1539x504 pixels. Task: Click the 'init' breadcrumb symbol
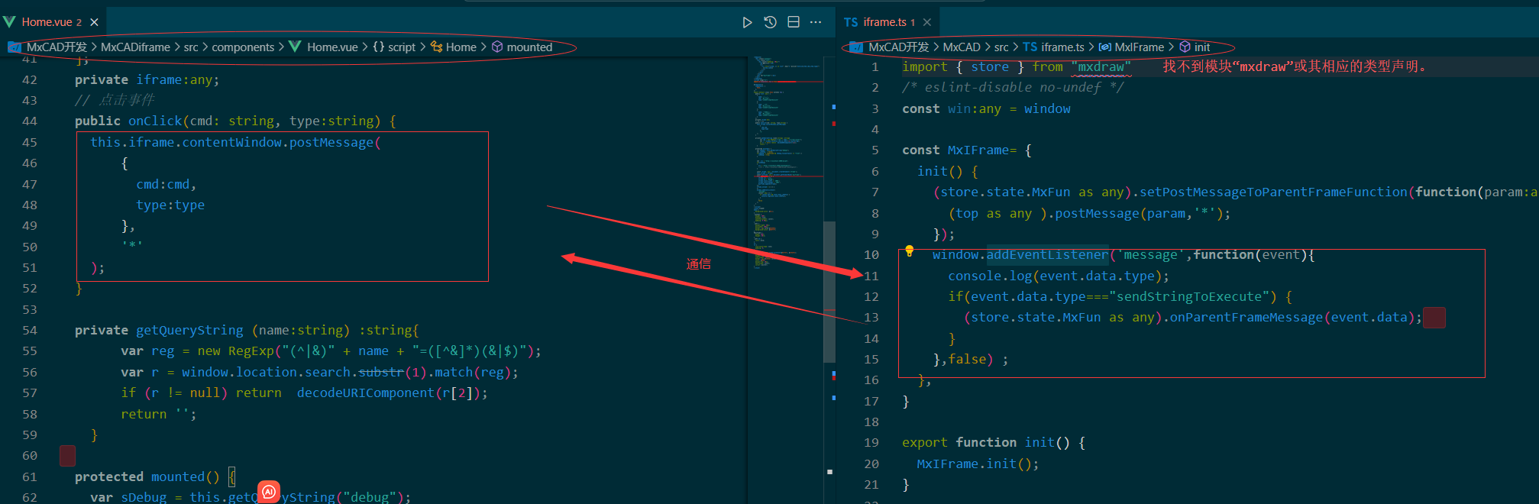click(1201, 47)
